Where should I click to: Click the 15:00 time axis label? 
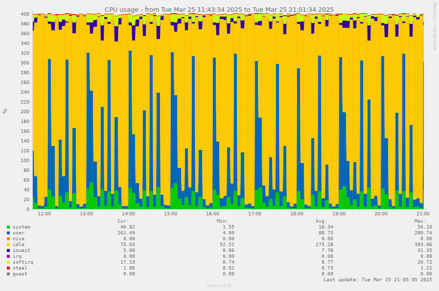(x=170, y=214)
